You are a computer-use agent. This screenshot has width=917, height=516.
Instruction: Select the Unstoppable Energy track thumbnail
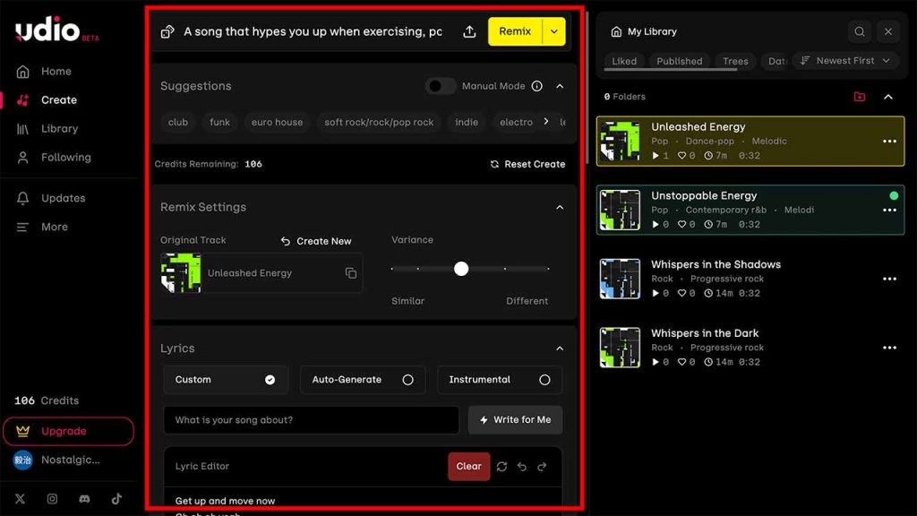pos(620,210)
